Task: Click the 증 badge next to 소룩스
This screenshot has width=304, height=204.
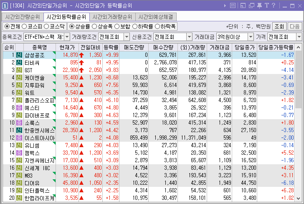Action: [x=19, y=123]
